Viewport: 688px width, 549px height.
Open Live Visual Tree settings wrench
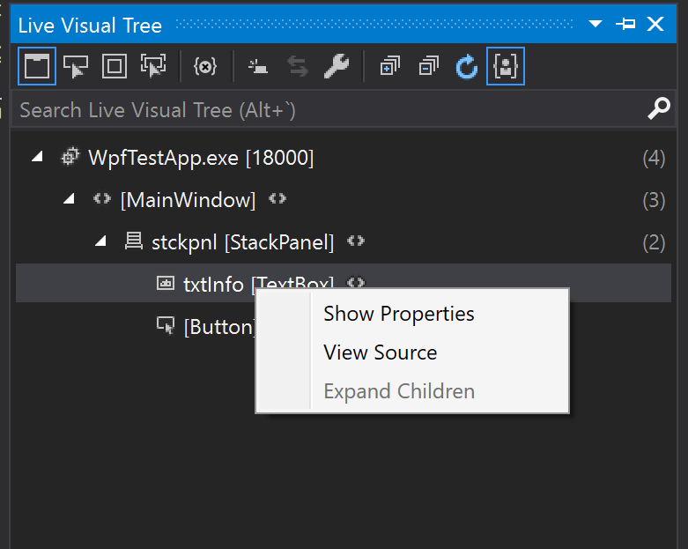337,66
